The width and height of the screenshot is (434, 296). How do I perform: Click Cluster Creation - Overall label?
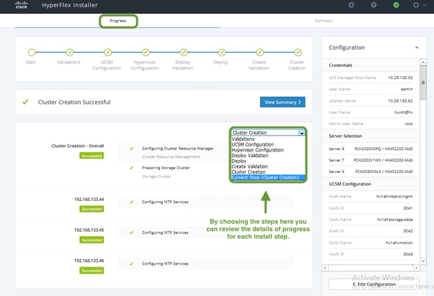78,146
